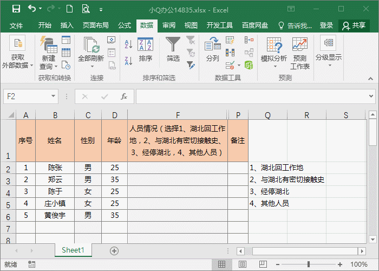Open the 获取外部数据 dropdown

(17, 52)
